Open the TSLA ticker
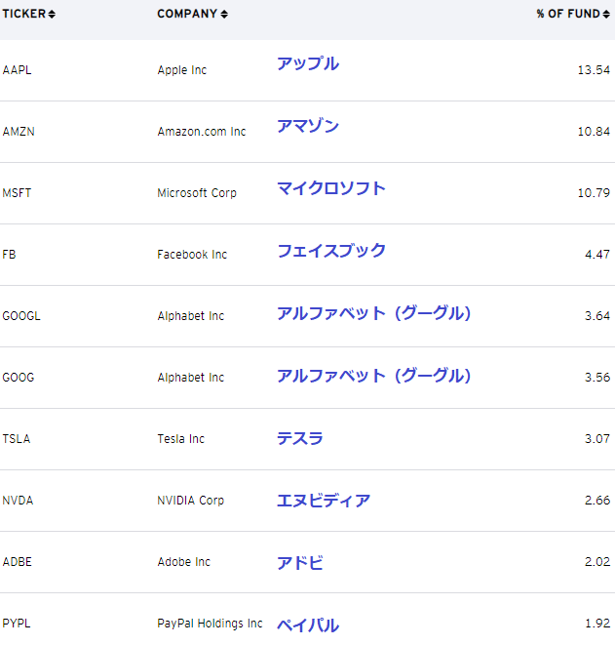Screen dimensions: 615x645 coord(17,439)
